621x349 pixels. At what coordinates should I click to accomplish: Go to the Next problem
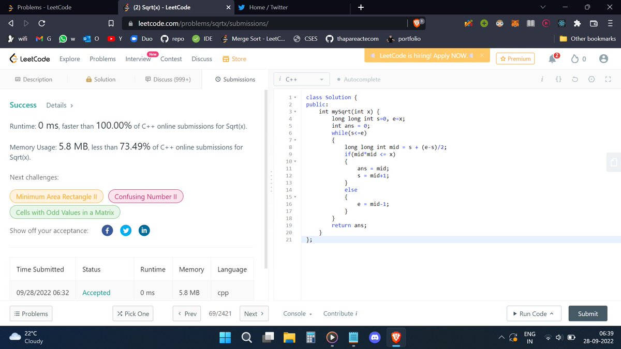(x=254, y=314)
